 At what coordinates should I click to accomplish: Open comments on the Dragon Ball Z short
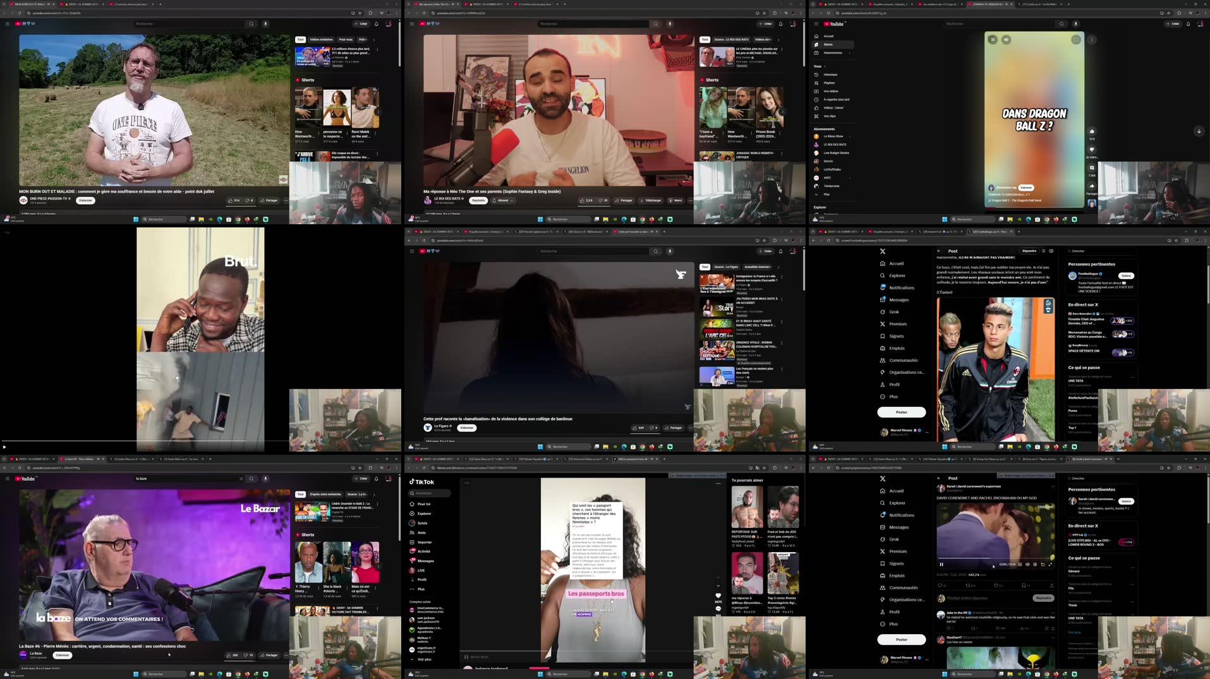click(1092, 168)
